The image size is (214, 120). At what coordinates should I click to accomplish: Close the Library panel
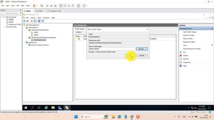point(20,10)
